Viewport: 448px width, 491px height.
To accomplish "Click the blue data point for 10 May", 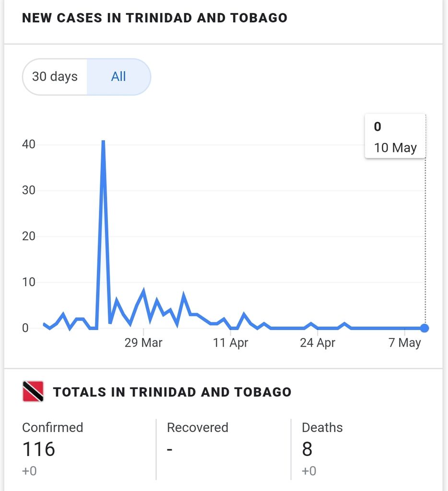I will [424, 328].
